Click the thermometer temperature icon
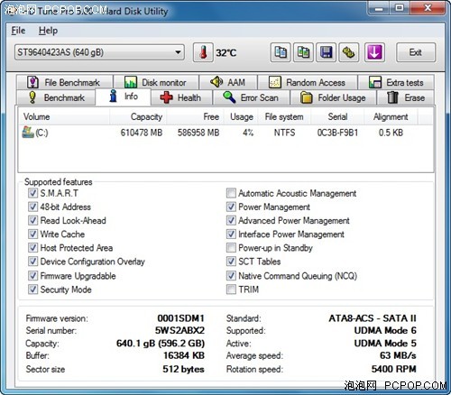 pyautogui.click(x=203, y=52)
